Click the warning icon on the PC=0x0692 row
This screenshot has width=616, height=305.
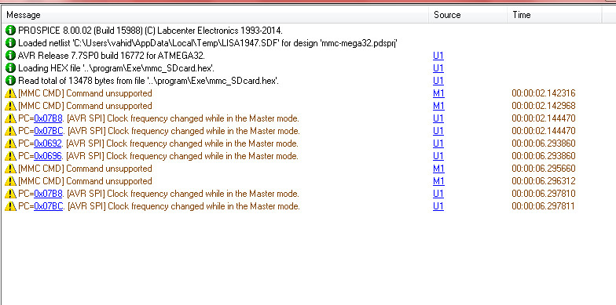pos(11,143)
